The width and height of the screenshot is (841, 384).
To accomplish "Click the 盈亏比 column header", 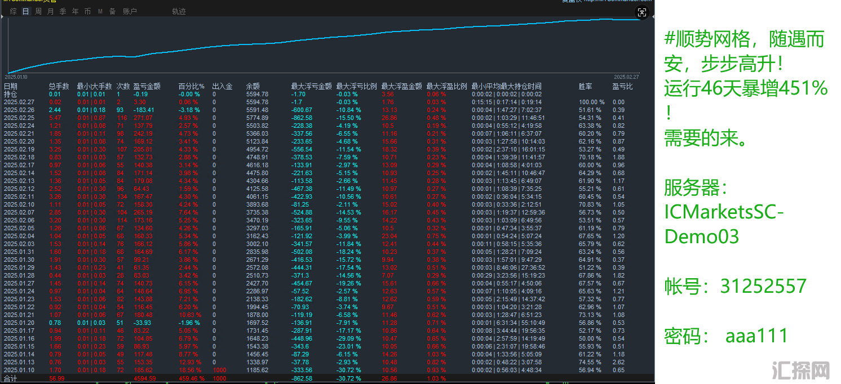I will (x=622, y=87).
